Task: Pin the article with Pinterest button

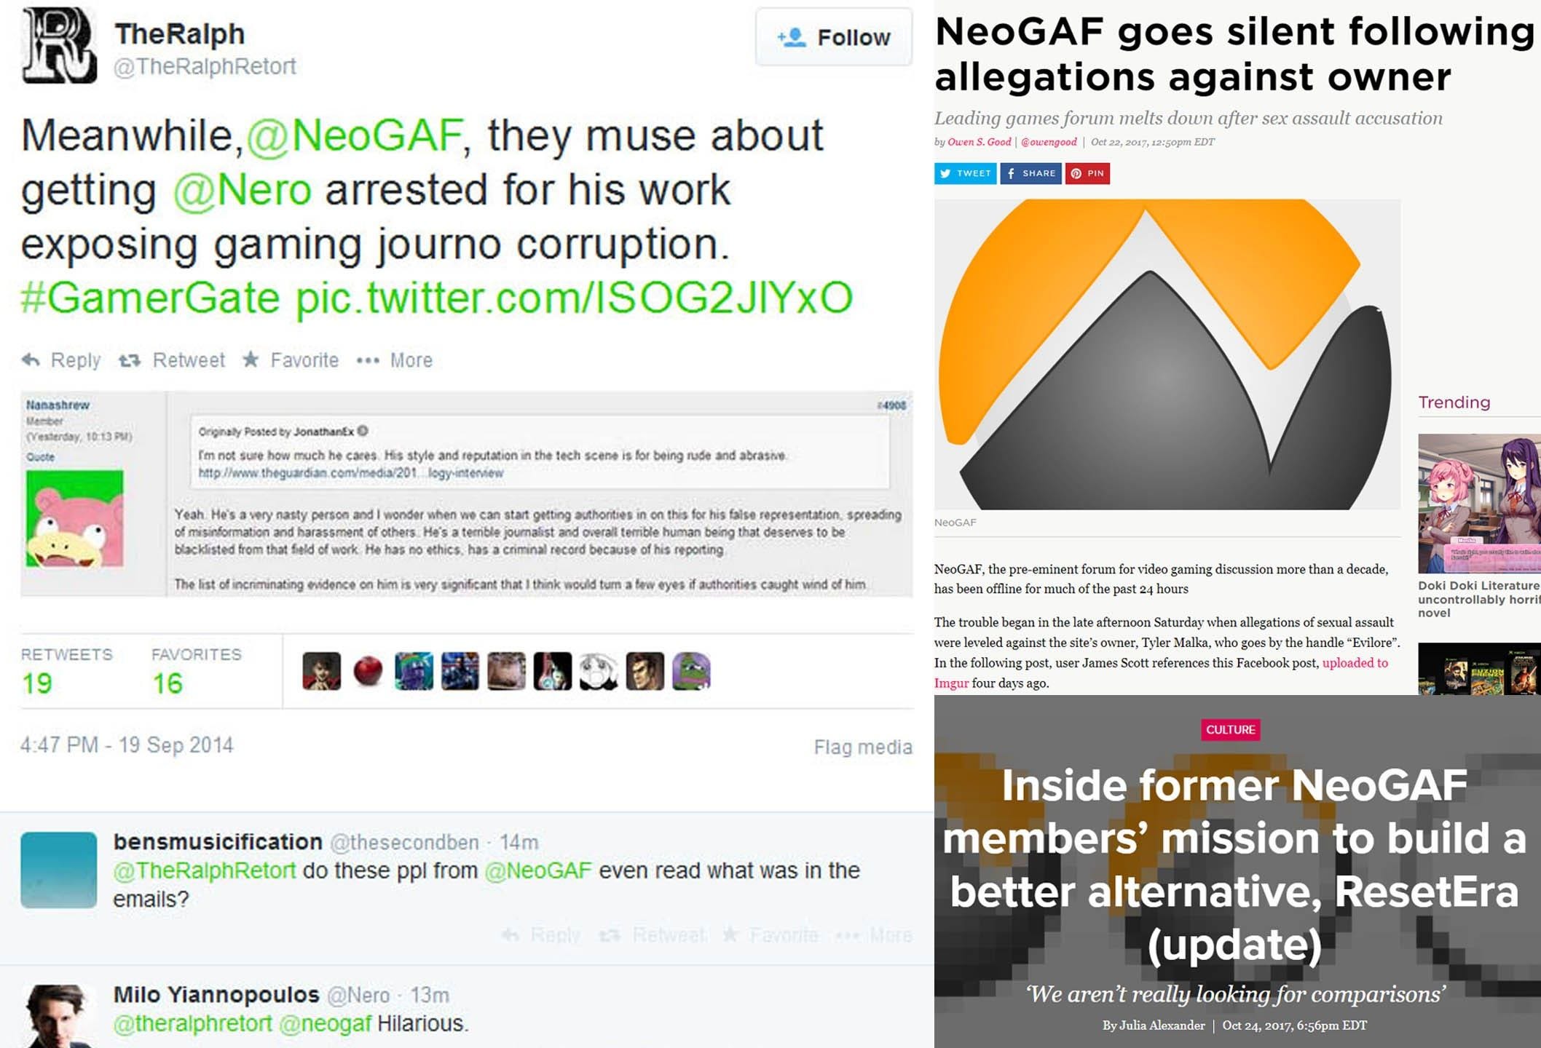Action: (1087, 173)
